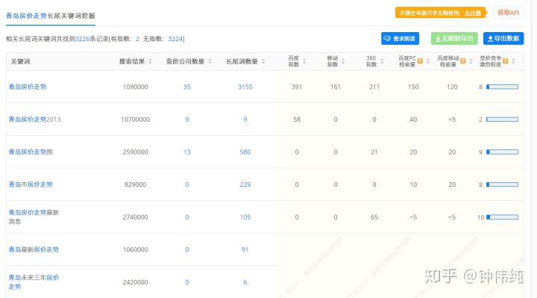Click green 无限制导出 button
The height and width of the screenshot is (298, 537).
pos(454,38)
